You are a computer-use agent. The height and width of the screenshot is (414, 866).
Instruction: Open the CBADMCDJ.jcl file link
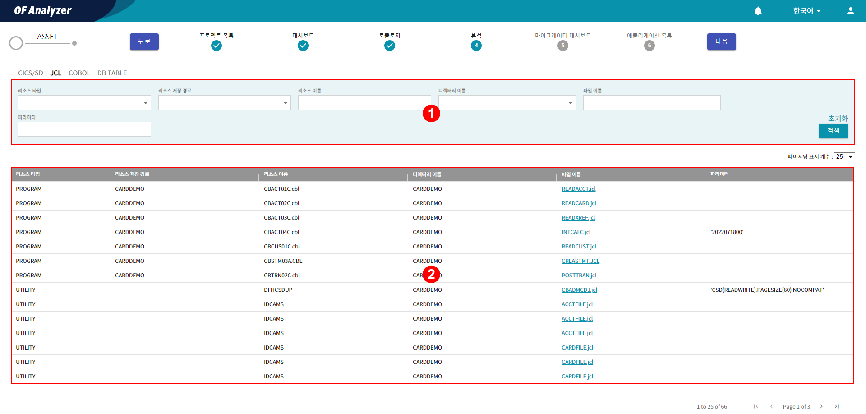[579, 290]
